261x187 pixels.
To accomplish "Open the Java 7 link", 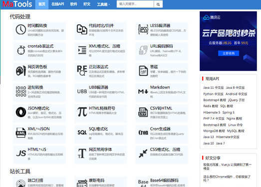I will click(221, 144).
